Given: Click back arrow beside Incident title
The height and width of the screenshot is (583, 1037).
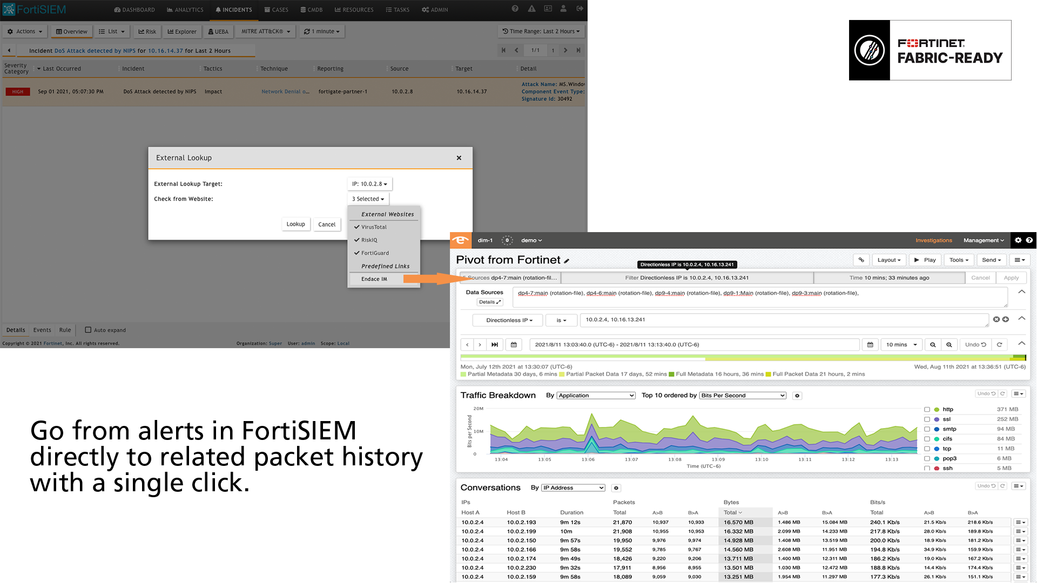Looking at the screenshot, I should 9,50.
